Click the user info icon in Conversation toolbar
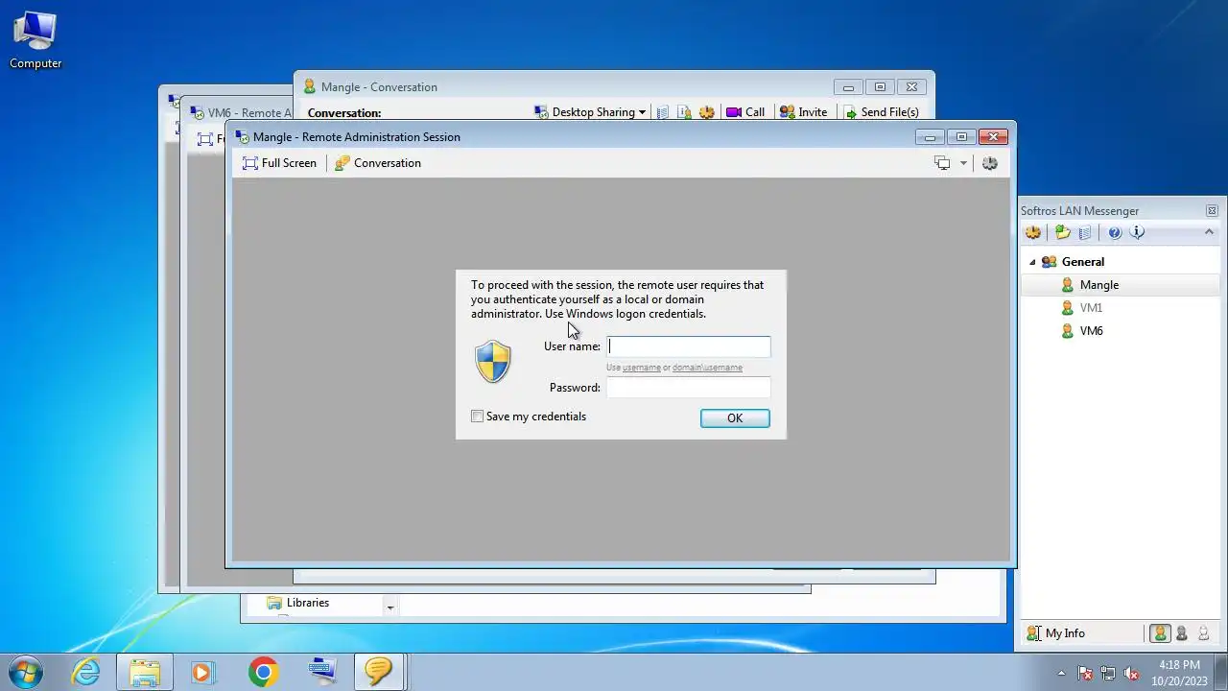Viewport: 1228px width, 691px height. click(685, 112)
